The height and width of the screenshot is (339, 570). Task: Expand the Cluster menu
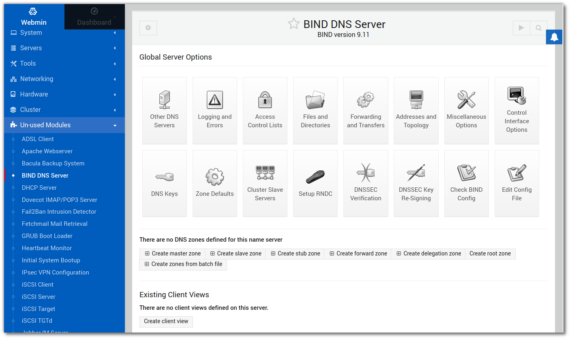pyautogui.click(x=64, y=109)
